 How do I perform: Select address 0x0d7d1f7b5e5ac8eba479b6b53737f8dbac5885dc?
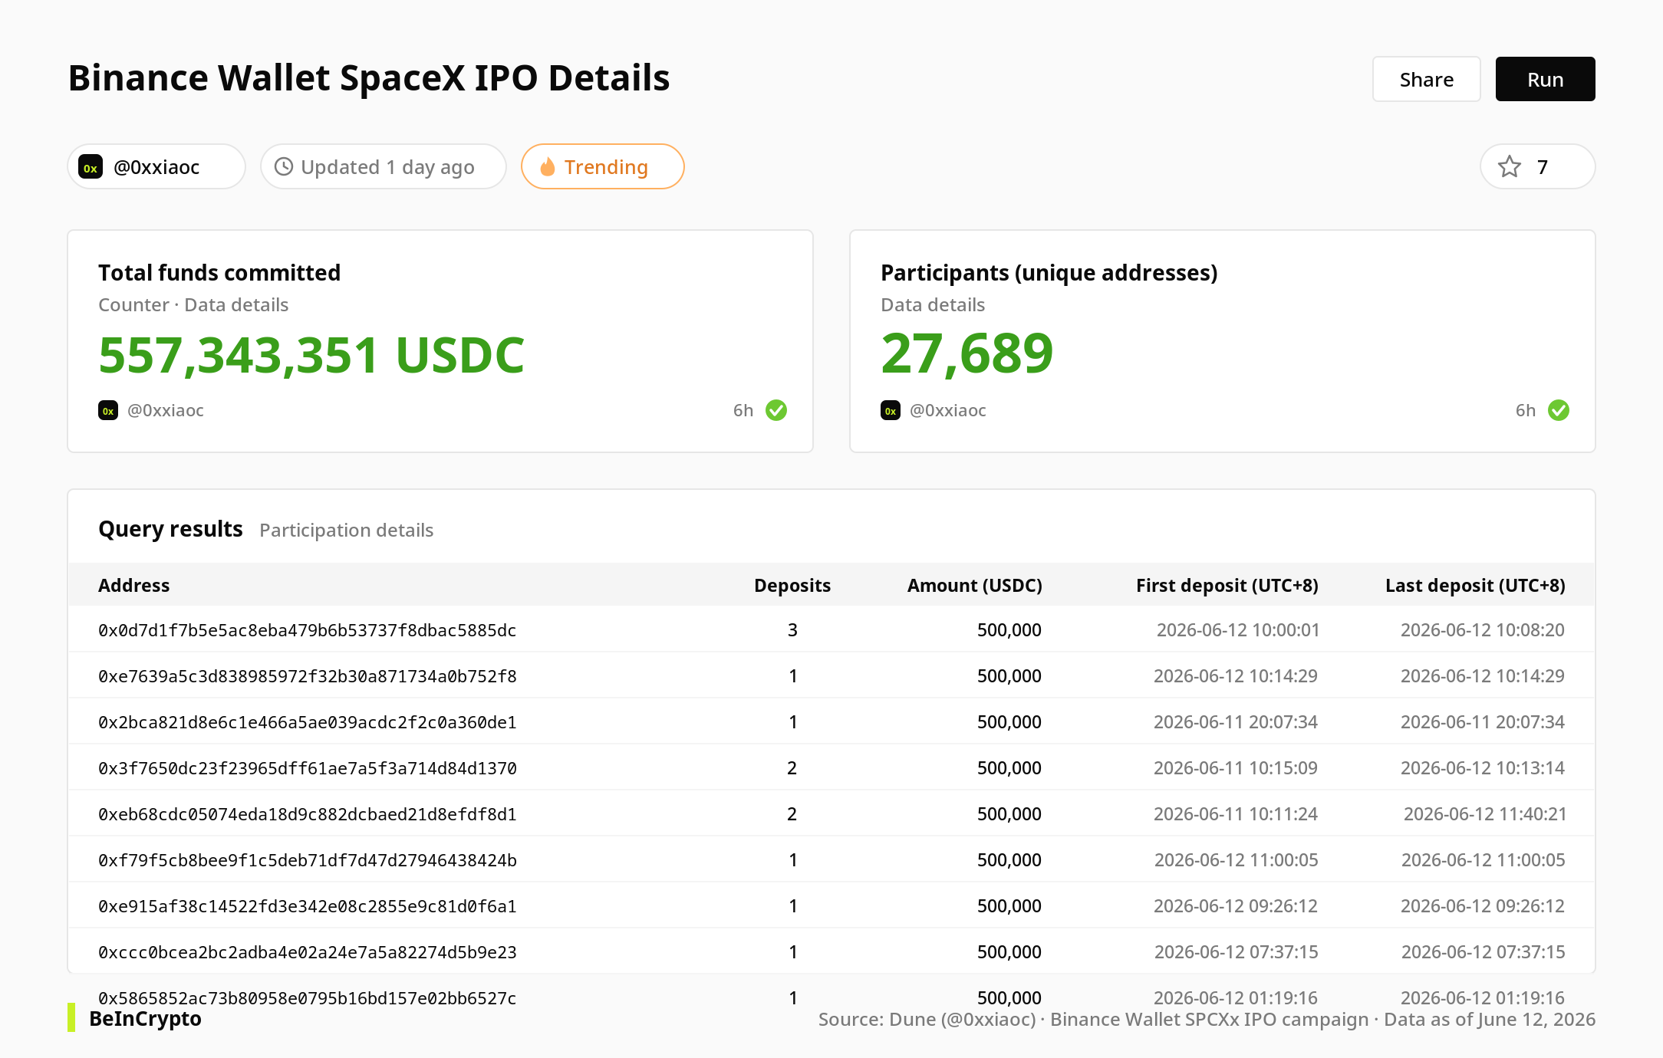(x=308, y=630)
